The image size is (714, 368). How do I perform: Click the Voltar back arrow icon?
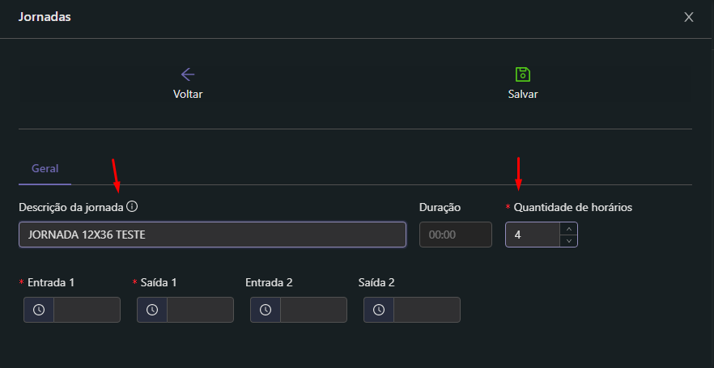(x=188, y=74)
